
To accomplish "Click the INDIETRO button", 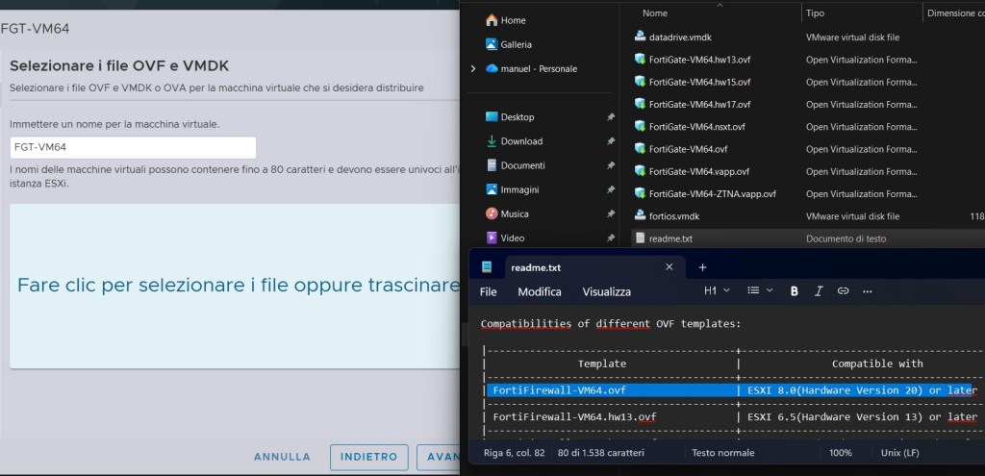I will click(x=368, y=457).
